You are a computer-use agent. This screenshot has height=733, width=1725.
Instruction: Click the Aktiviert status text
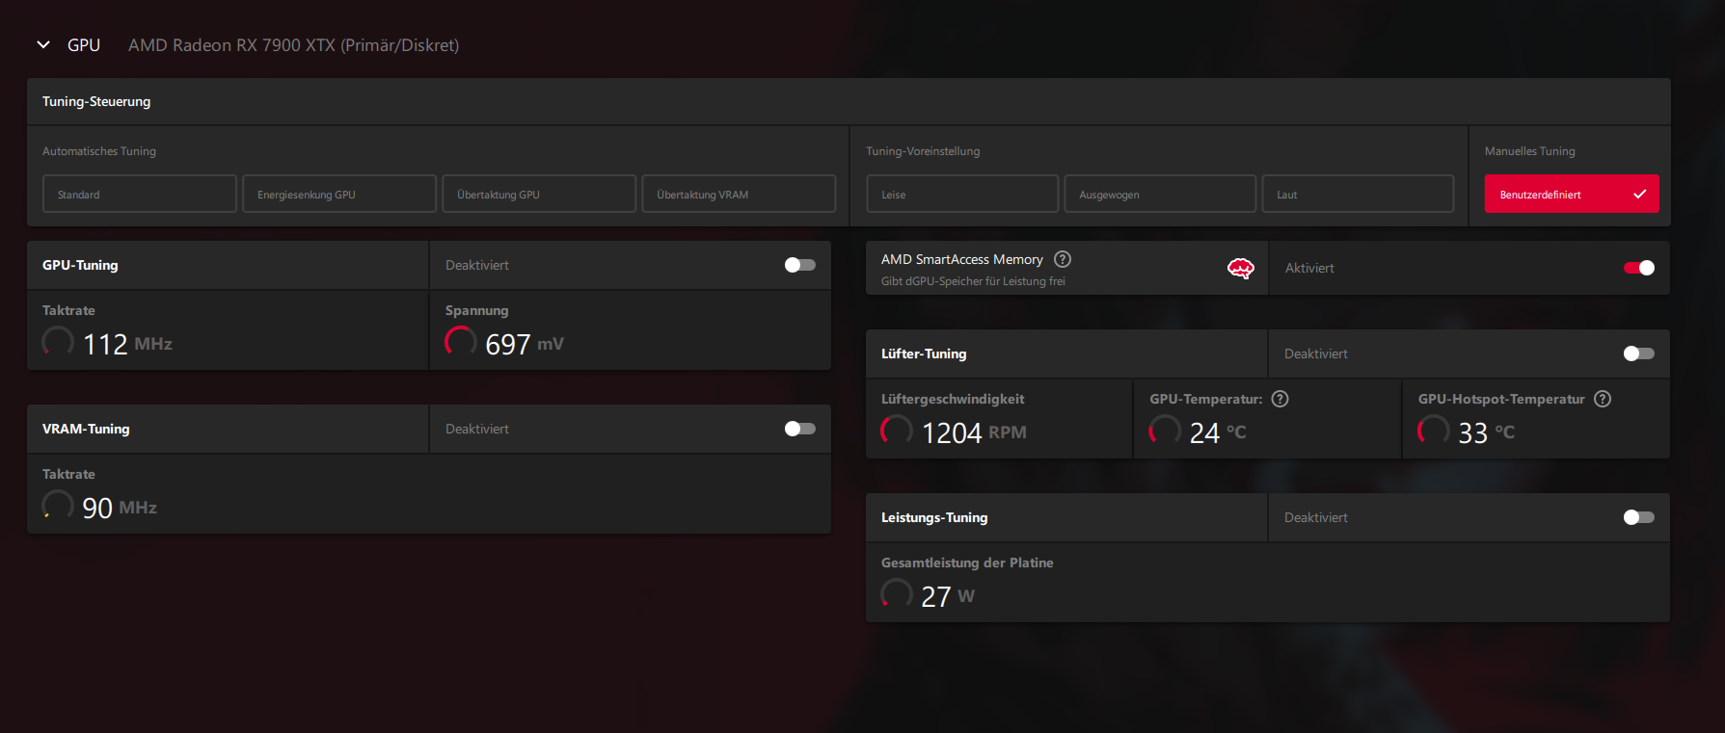pyautogui.click(x=1309, y=268)
